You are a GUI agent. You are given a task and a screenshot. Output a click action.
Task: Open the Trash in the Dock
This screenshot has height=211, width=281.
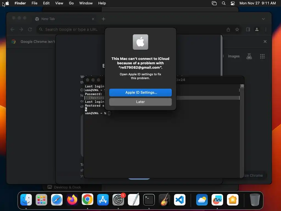[255, 200]
